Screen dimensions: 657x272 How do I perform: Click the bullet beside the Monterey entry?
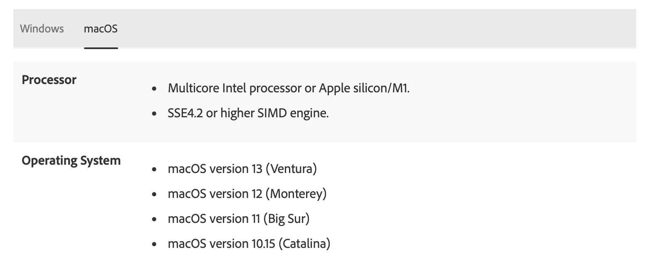(x=155, y=194)
